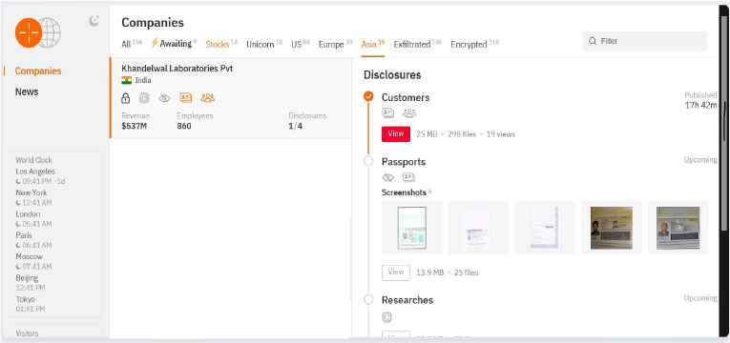Click the people icon under Customers
Image resolution: width=730 pixels, height=343 pixels.
point(409,113)
